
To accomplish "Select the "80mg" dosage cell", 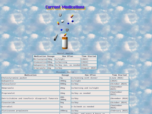I will coord(51,62).
